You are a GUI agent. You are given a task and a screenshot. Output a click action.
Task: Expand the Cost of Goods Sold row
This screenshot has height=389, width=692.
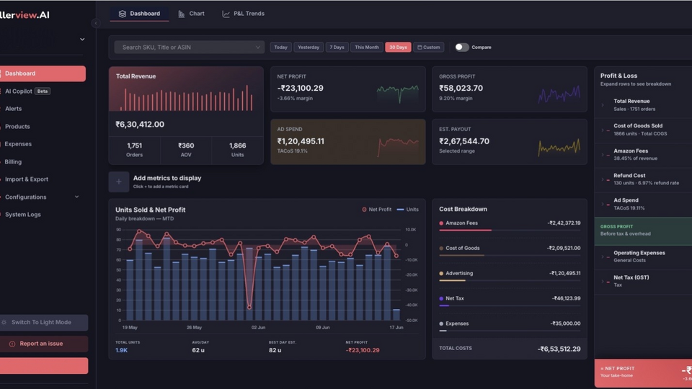coord(603,130)
